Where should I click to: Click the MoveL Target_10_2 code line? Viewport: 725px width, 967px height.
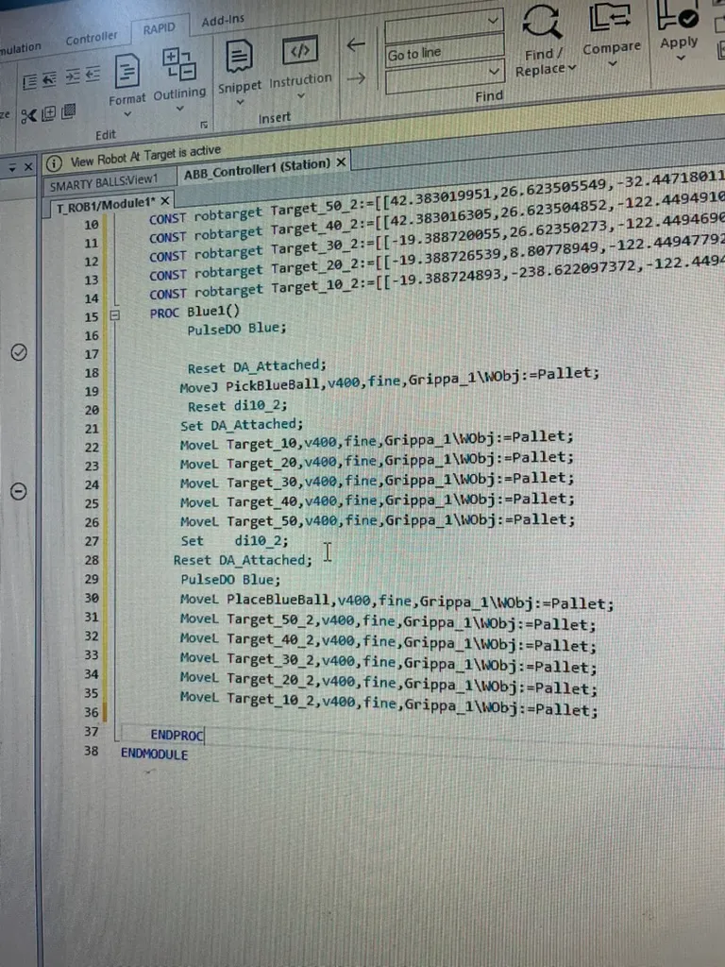388,704
